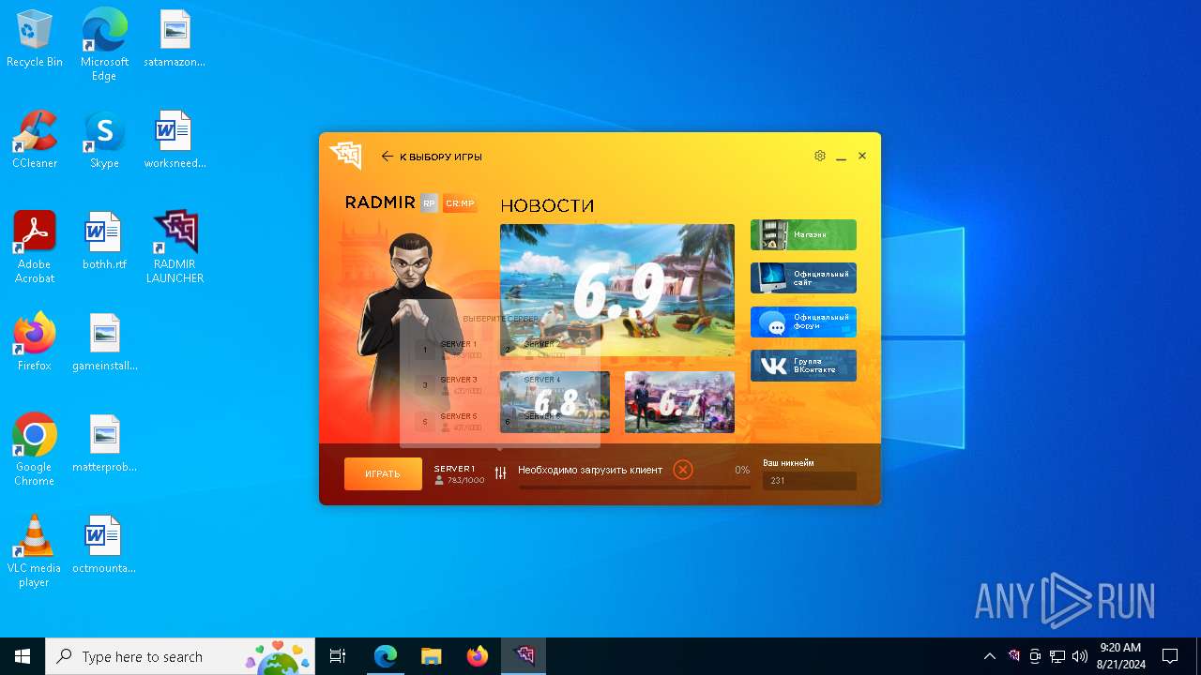Switch to the RP game mode tab
Image resolution: width=1201 pixels, height=675 pixels.
[x=430, y=203]
